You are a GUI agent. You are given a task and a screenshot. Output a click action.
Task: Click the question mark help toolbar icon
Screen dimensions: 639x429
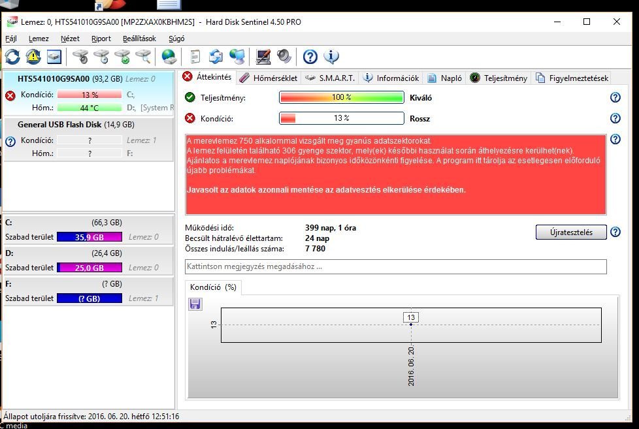310,57
